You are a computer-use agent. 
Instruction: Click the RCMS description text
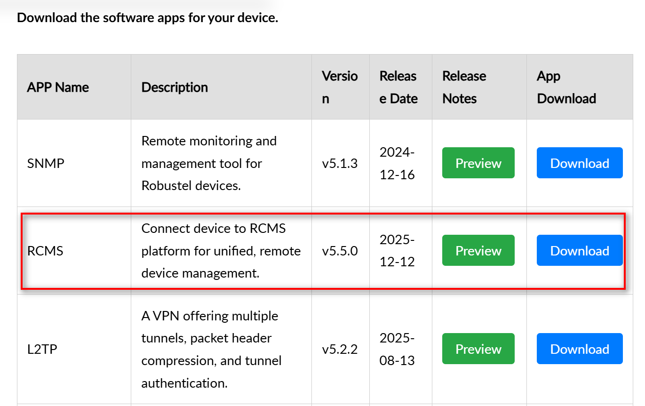click(221, 251)
